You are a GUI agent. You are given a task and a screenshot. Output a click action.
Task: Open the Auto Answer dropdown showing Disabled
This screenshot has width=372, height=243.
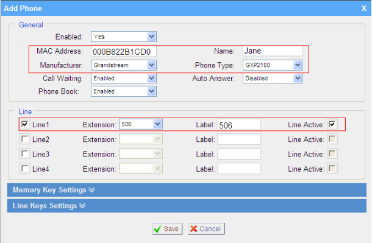(x=273, y=78)
